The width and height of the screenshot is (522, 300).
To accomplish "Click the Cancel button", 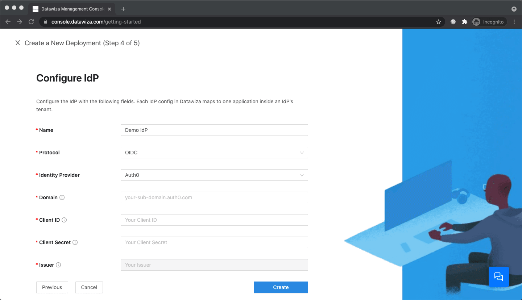I will (x=89, y=287).
